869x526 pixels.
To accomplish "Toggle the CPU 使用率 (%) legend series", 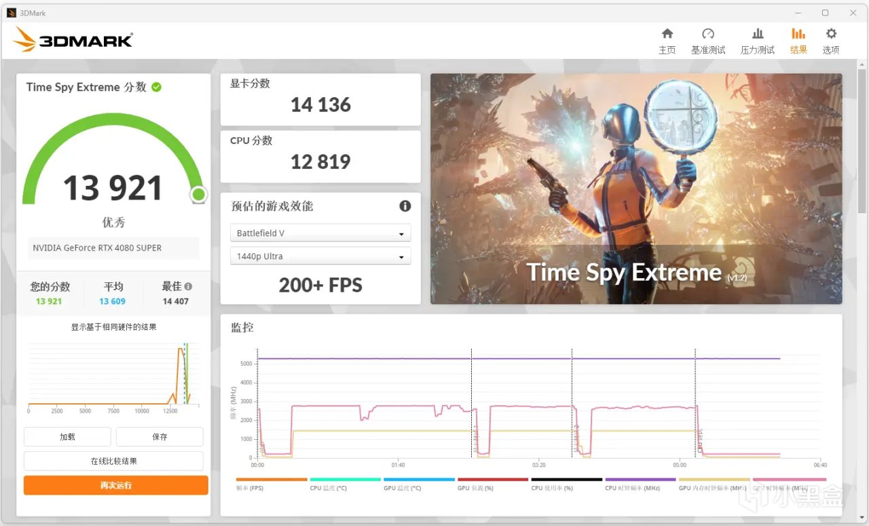I will click(x=567, y=484).
